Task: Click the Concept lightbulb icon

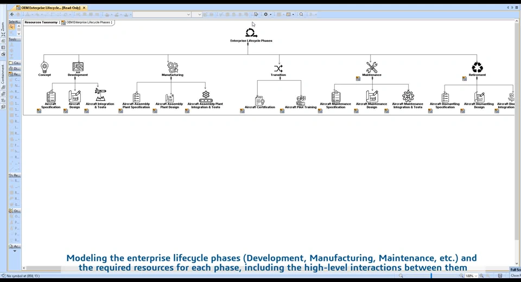Action: pos(44,67)
